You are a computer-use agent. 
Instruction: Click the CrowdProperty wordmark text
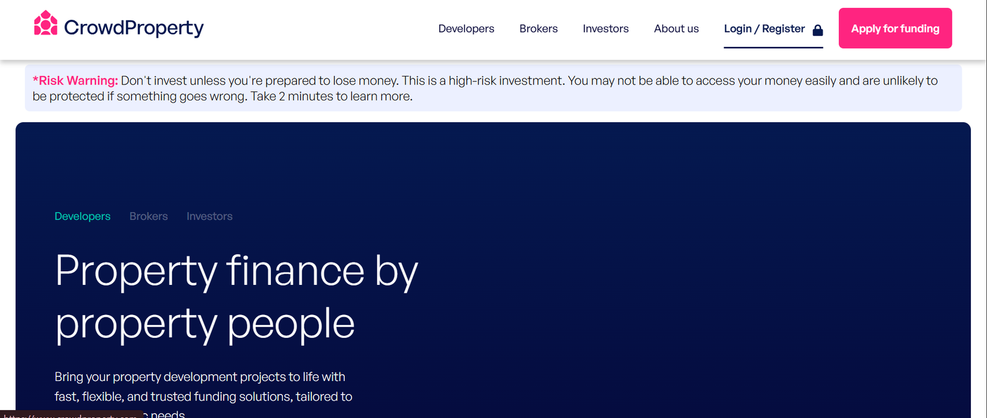coord(133,28)
